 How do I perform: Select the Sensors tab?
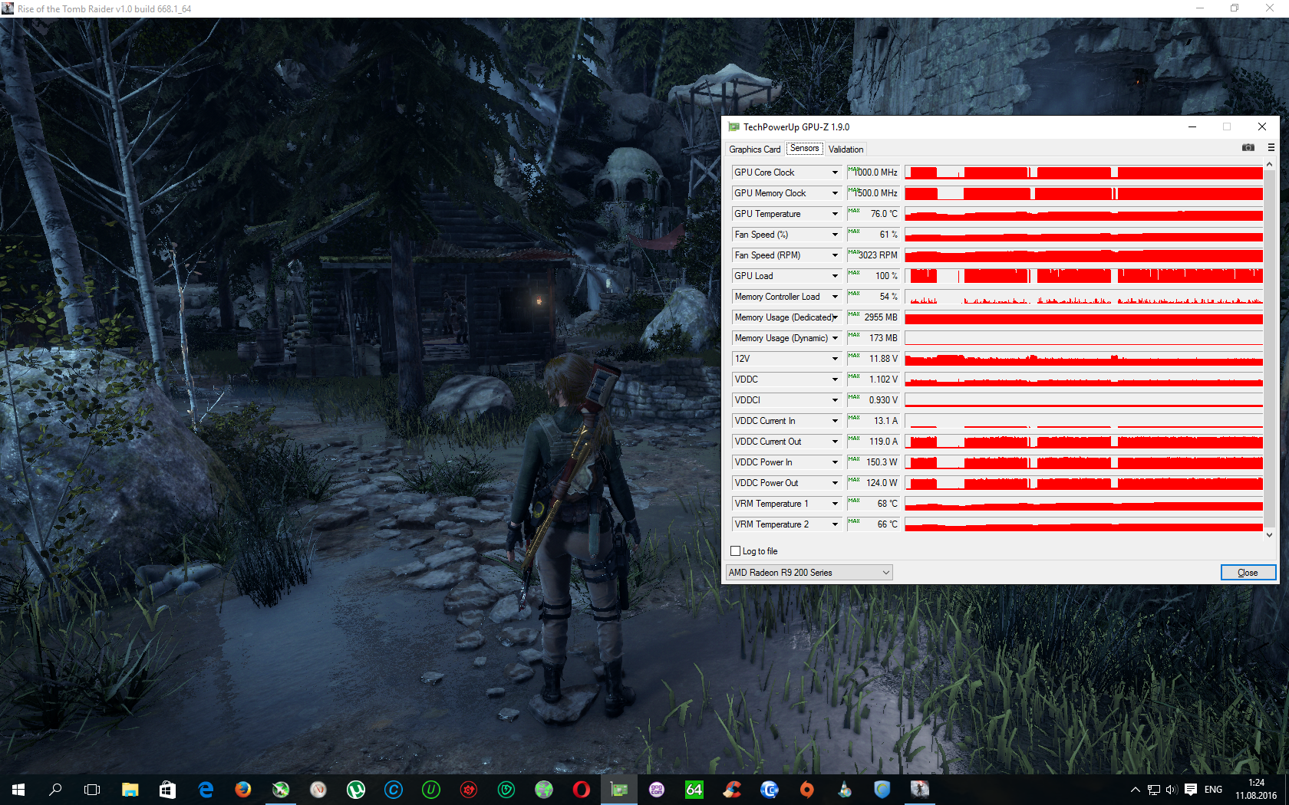pos(805,149)
